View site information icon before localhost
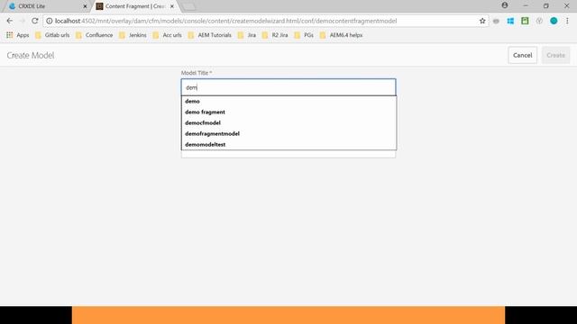577x324 pixels. (x=50, y=21)
